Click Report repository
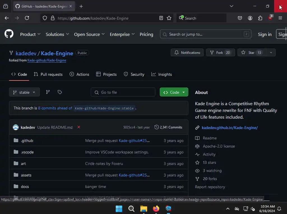Image resolution: width=287 pixels, height=214 pixels. (x=210, y=187)
